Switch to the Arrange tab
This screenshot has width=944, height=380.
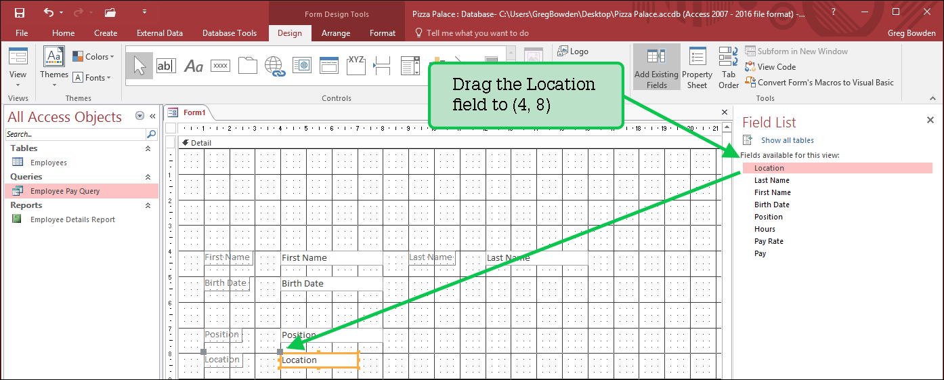(x=336, y=33)
